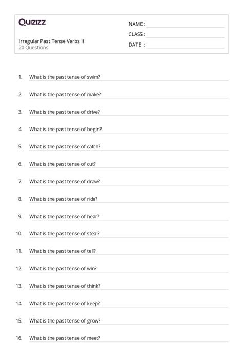Click the question about hear

[64, 217]
